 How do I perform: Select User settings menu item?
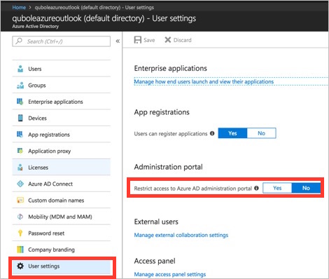pos(62,266)
